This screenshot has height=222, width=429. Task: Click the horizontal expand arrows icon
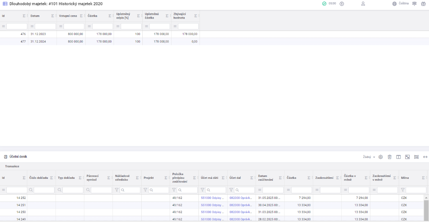(x=425, y=157)
